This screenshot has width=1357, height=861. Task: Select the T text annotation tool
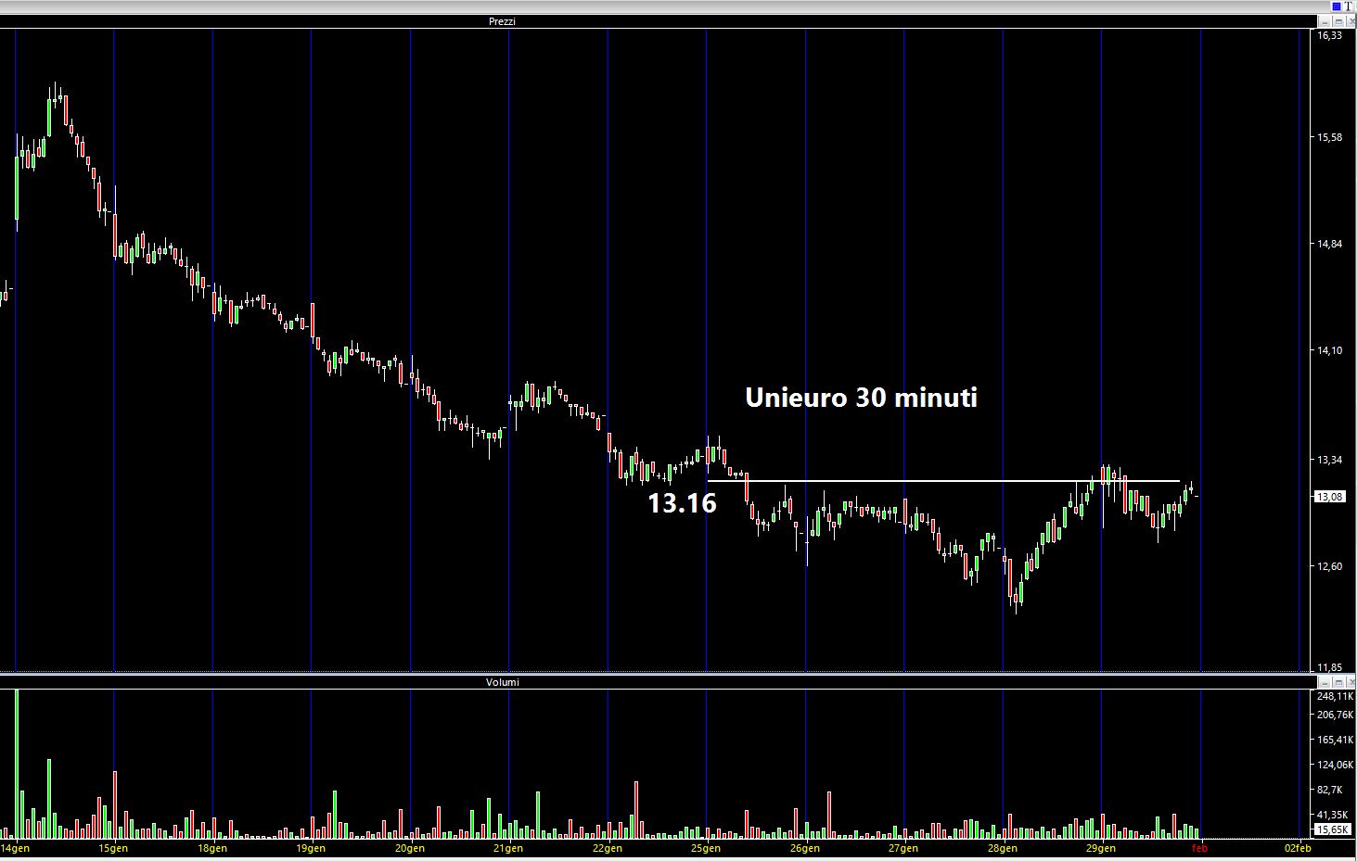pos(1348,6)
